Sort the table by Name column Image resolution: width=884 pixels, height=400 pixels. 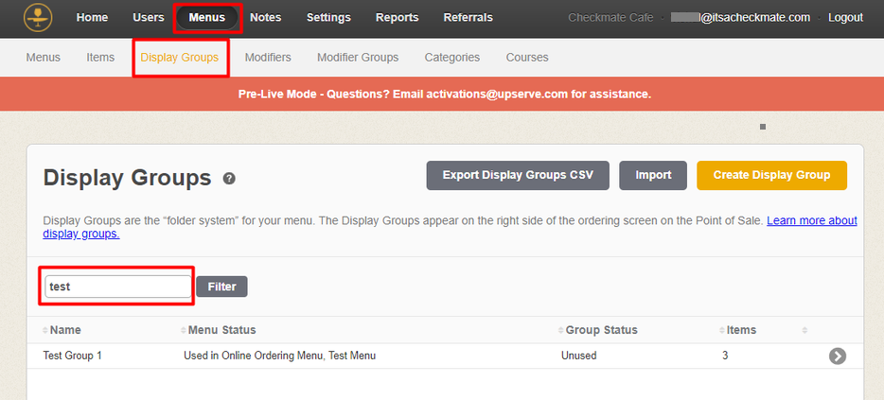65,330
